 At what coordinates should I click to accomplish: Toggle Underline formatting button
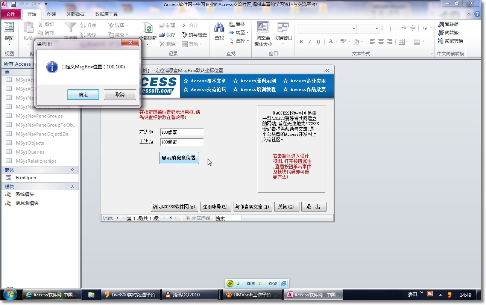(x=319, y=41)
